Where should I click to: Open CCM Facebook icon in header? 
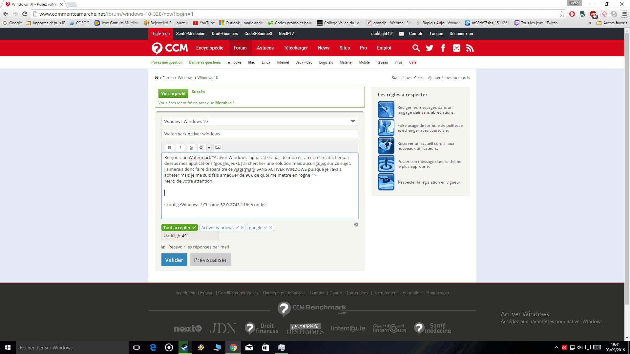(443, 48)
